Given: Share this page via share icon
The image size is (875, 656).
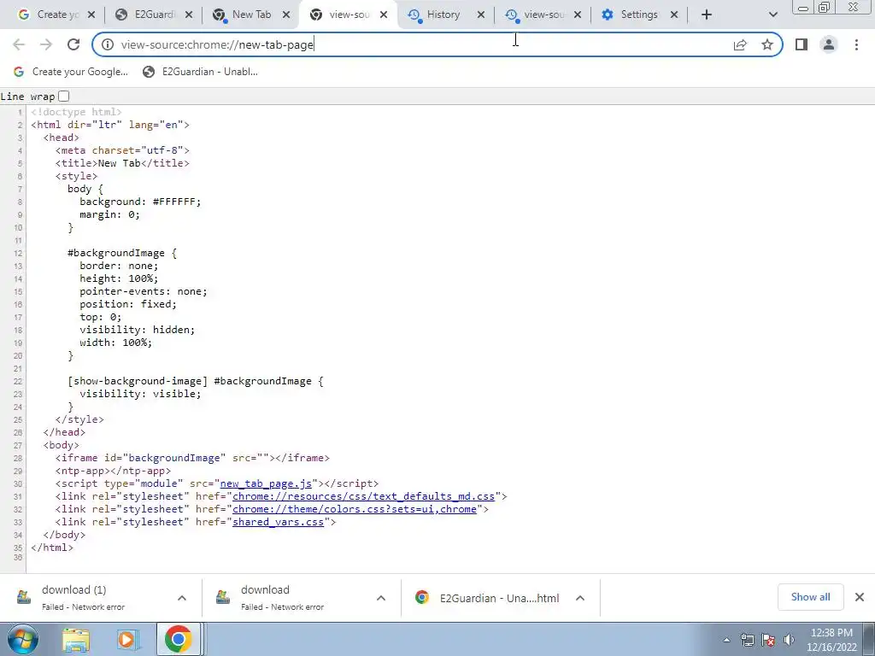Looking at the screenshot, I should (x=740, y=44).
